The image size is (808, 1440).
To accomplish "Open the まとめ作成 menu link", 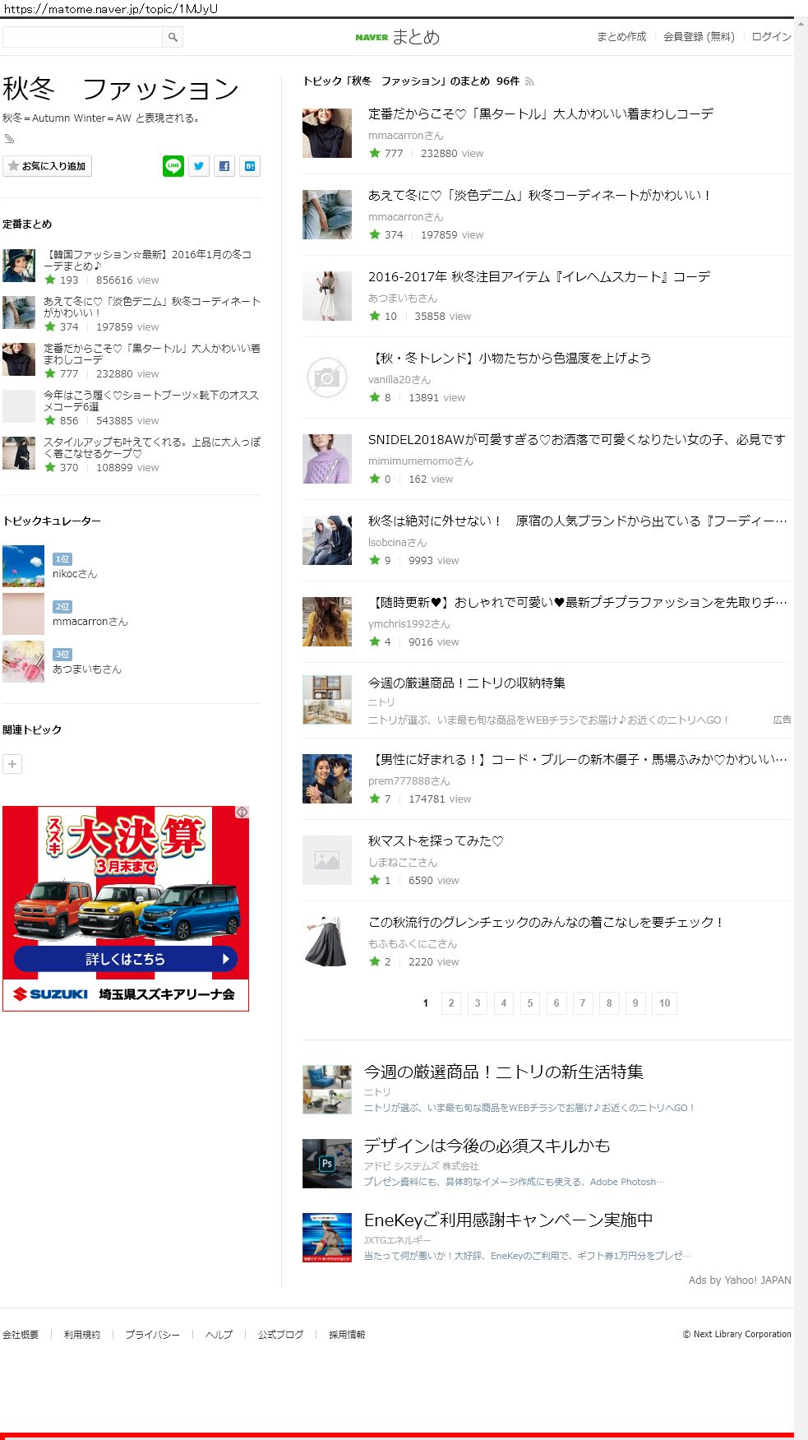I will 621,37.
